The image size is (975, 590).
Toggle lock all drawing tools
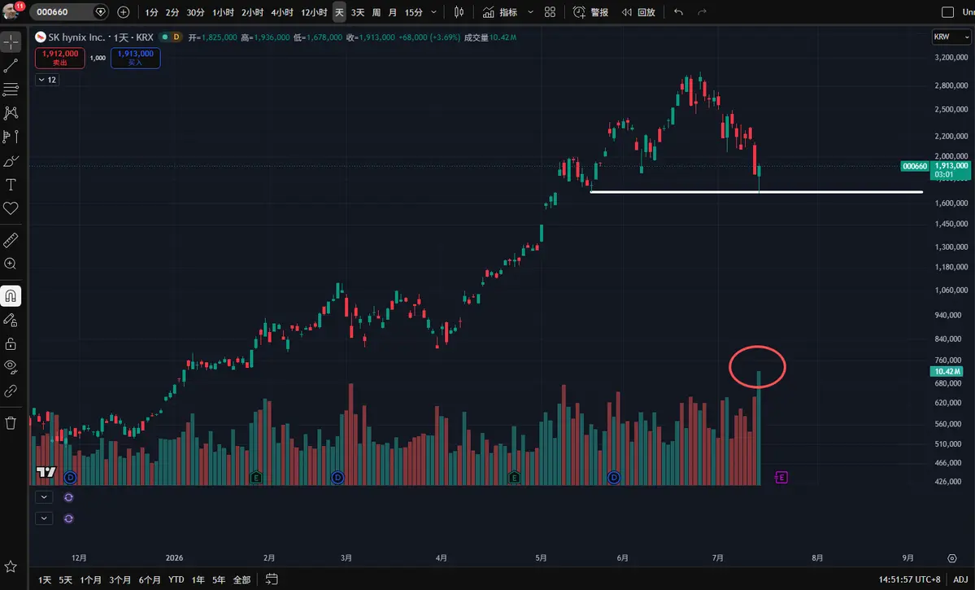(x=11, y=343)
